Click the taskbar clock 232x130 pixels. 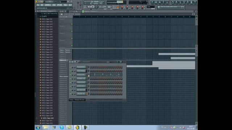pyautogui.click(x=191, y=127)
